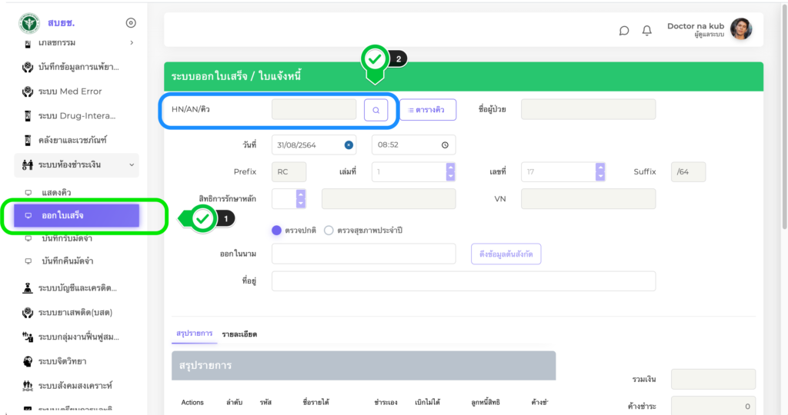
Task: Collapse the ระบบห้องชำระเงิน sidebar section
Action: [132, 164]
